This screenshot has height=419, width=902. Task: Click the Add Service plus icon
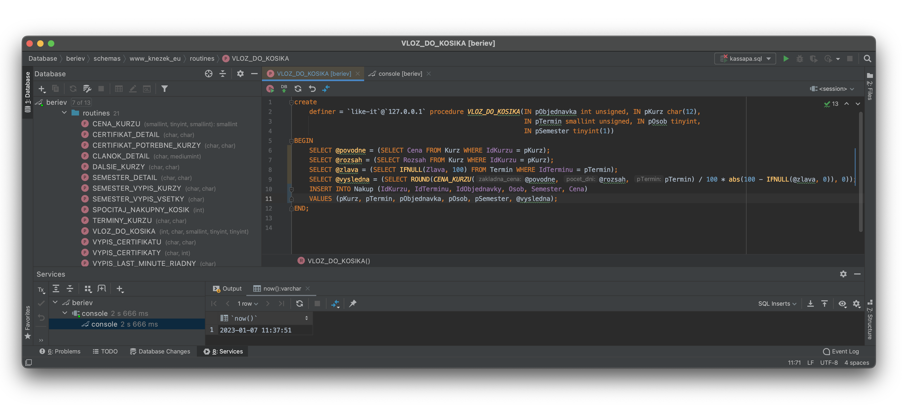coord(120,289)
